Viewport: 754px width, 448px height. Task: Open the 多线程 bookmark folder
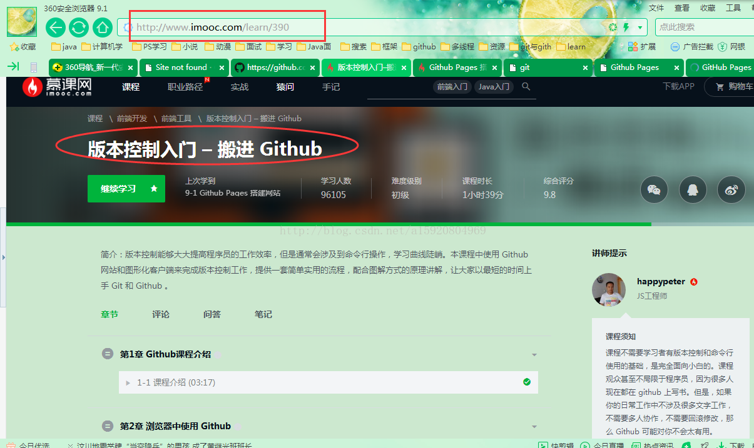457,47
